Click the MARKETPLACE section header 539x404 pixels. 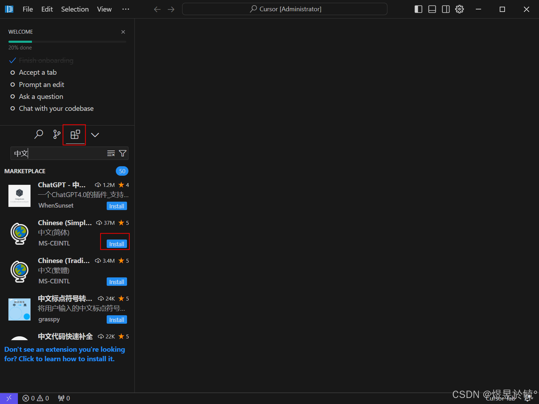point(25,171)
